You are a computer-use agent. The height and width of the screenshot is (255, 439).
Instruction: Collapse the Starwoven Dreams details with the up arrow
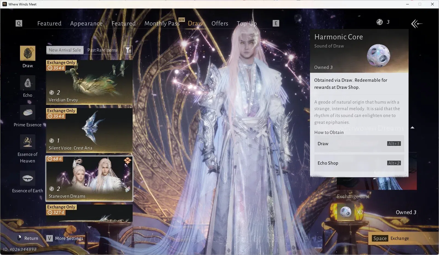tap(412, 127)
